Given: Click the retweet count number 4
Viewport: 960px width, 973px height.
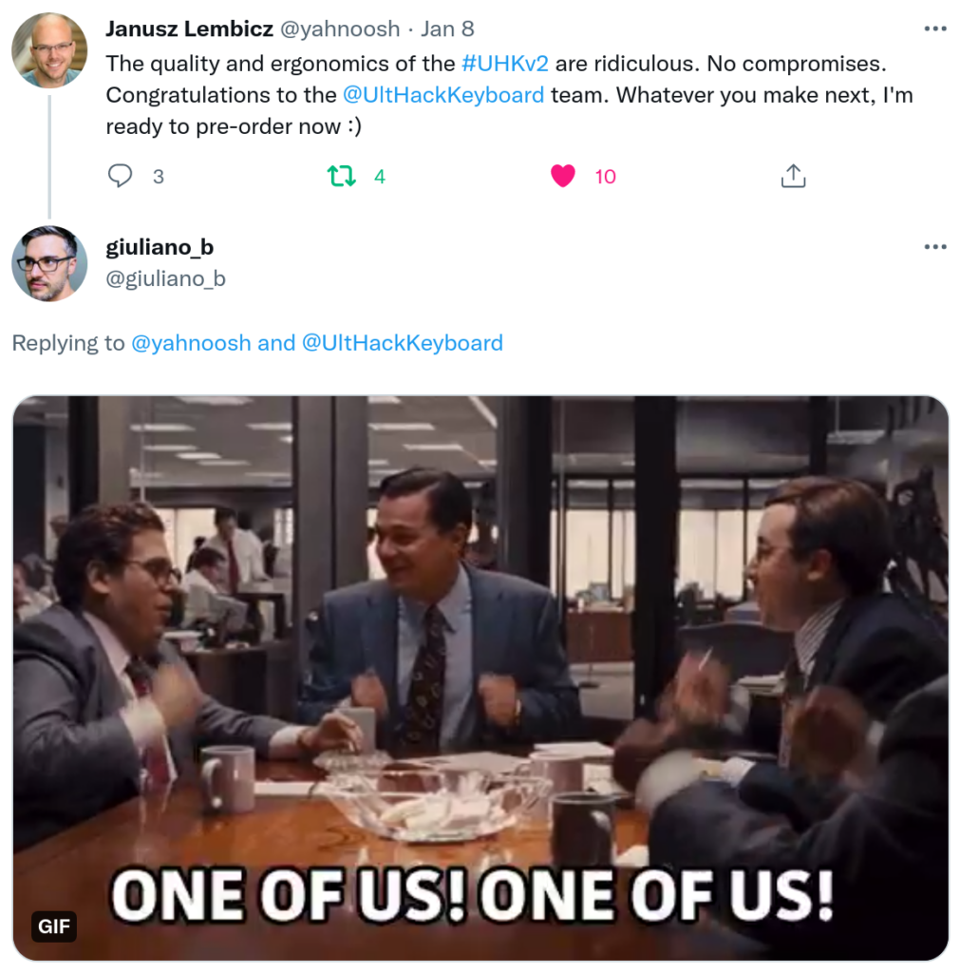Looking at the screenshot, I should pos(380,177).
